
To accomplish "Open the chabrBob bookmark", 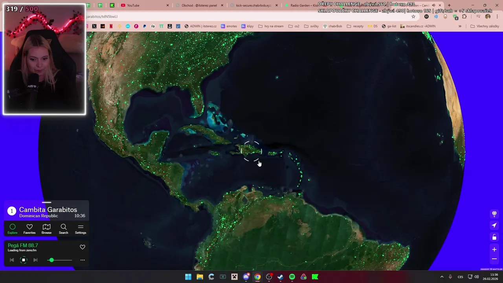I will click(x=332, y=26).
